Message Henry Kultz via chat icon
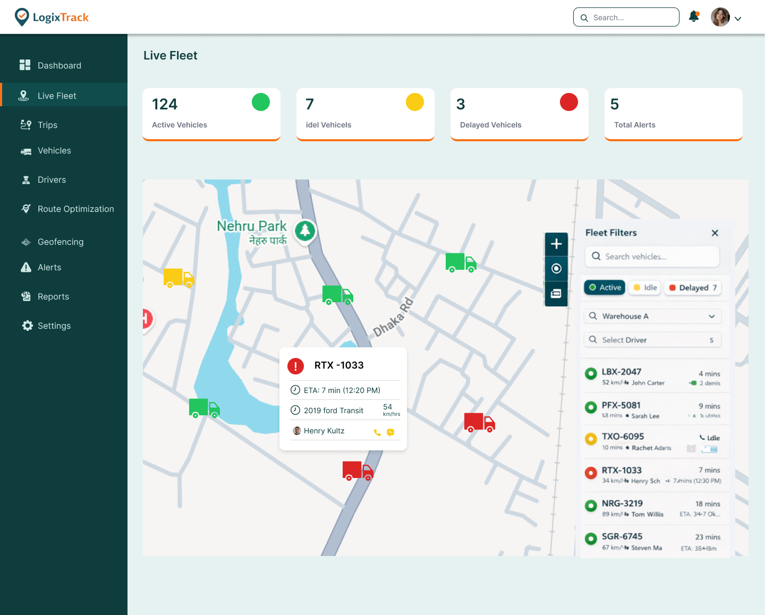Screen dimensions: 765x615 pyautogui.click(x=390, y=432)
